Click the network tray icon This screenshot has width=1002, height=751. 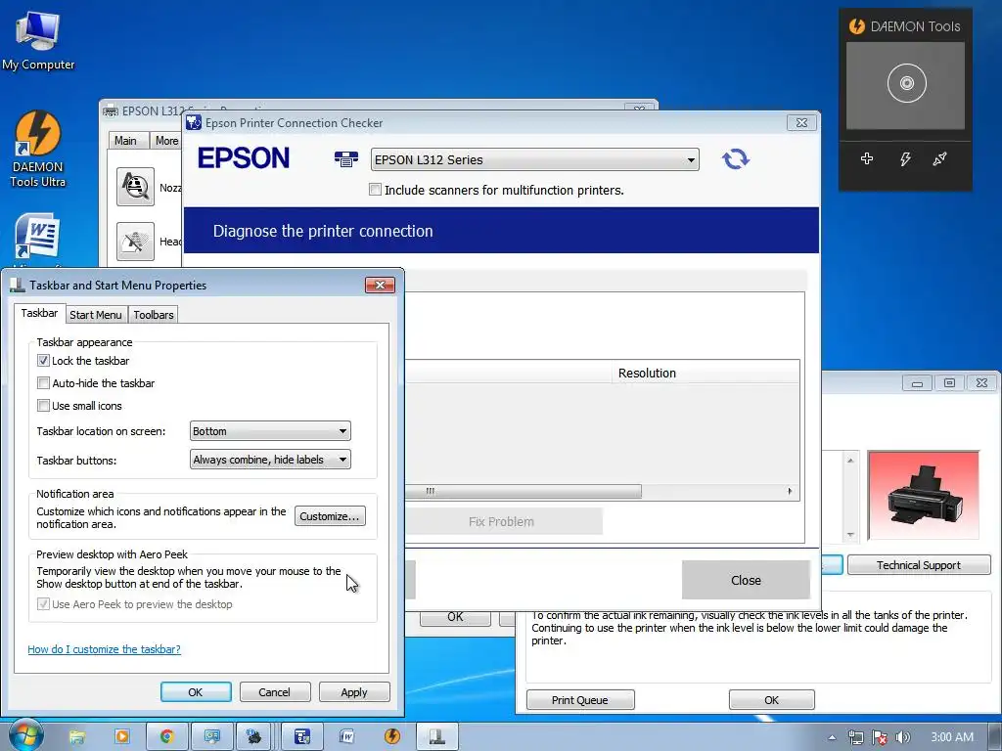coord(855,737)
